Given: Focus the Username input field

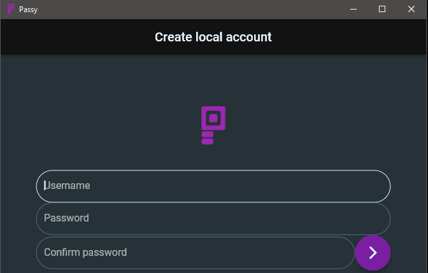Looking at the screenshot, I should (213, 186).
